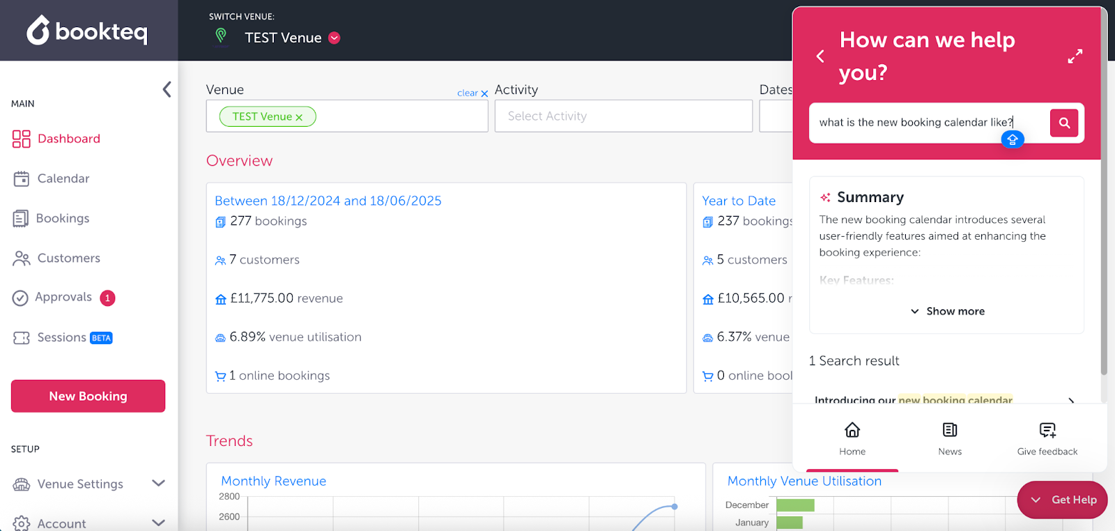Screen dimensions: 1115x531
Task: Open the Customers menu item label
Action: (69, 259)
